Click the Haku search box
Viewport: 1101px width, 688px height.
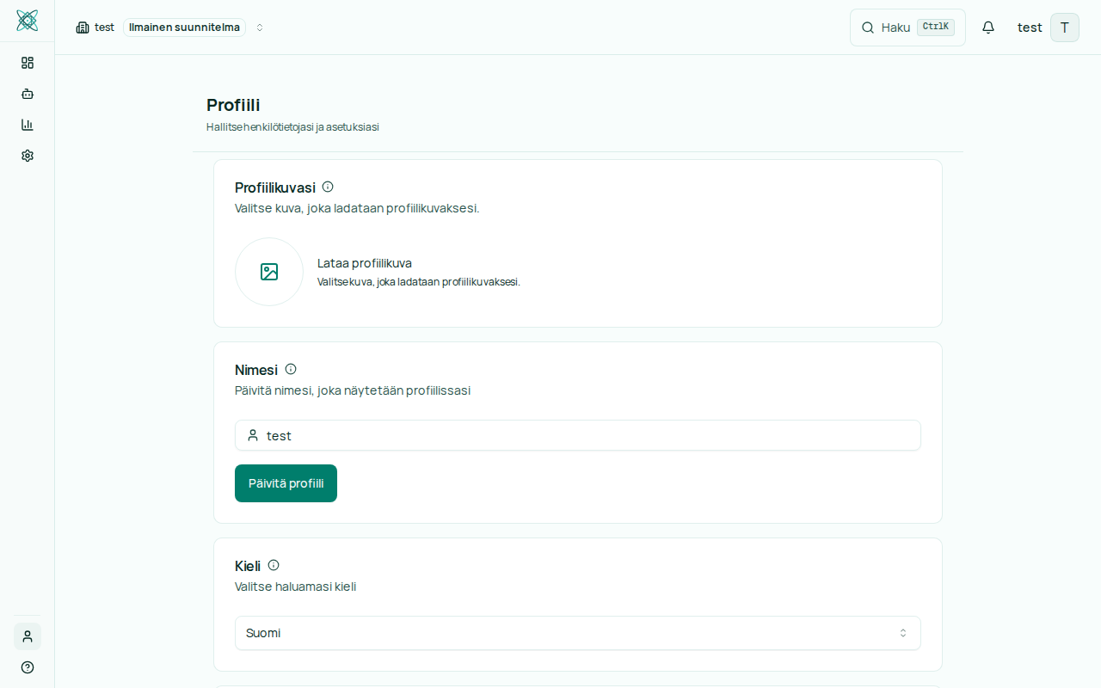pos(907,28)
